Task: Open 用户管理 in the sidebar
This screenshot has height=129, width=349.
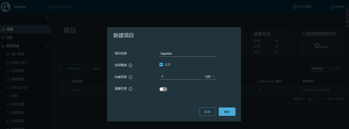Action: [17, 54]
